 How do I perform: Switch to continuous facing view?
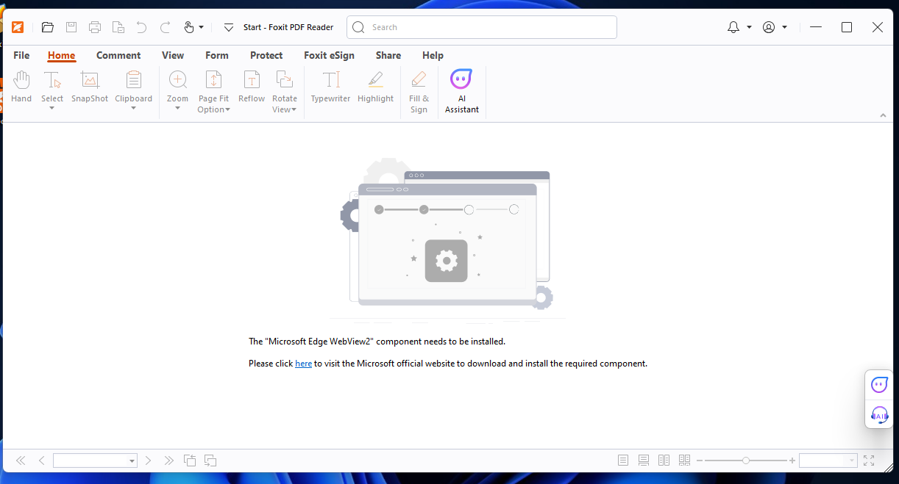click(685, 460)
